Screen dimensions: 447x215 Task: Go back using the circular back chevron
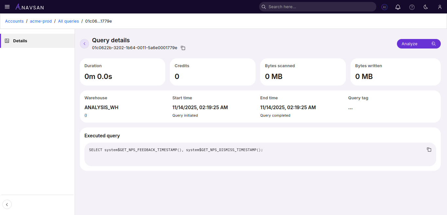point(84,44)
